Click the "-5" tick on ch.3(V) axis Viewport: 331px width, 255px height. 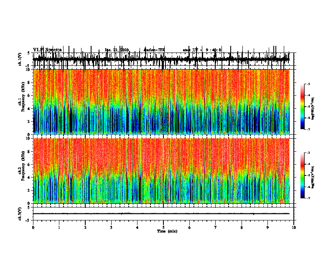pos(28,220)
